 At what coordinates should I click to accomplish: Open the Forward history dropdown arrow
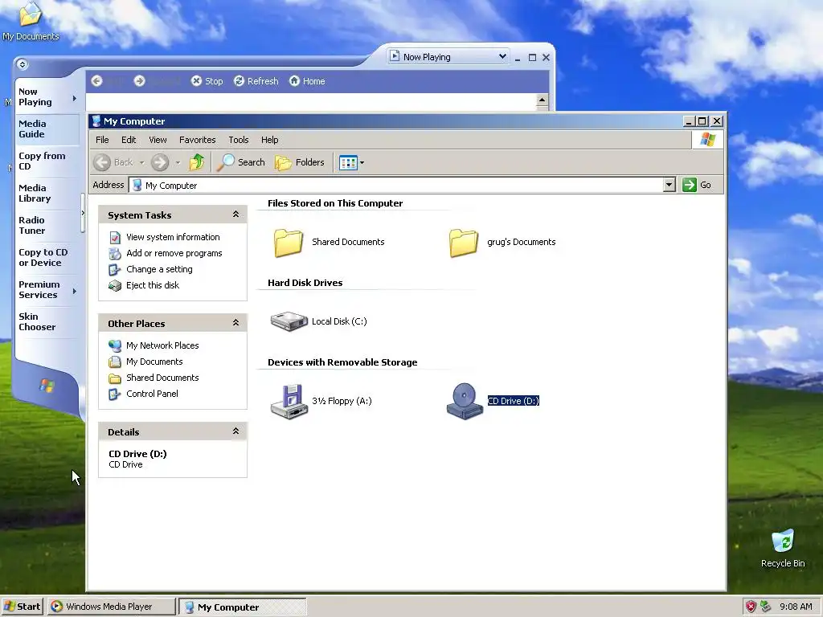tap(178, 162)
